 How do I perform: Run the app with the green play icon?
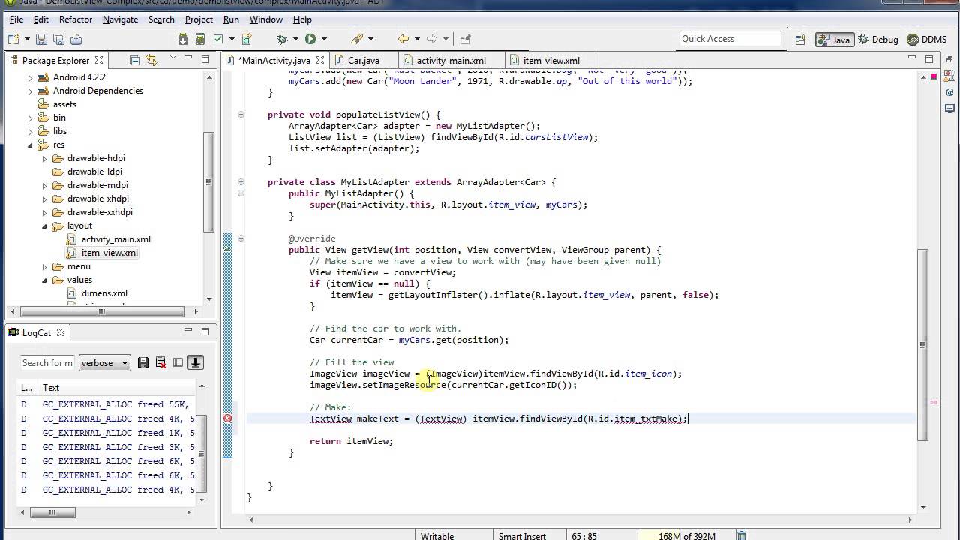310,39
